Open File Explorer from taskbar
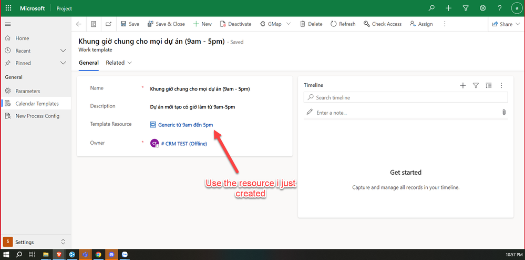This screenshot has width=525, height=260. (46, 255)
